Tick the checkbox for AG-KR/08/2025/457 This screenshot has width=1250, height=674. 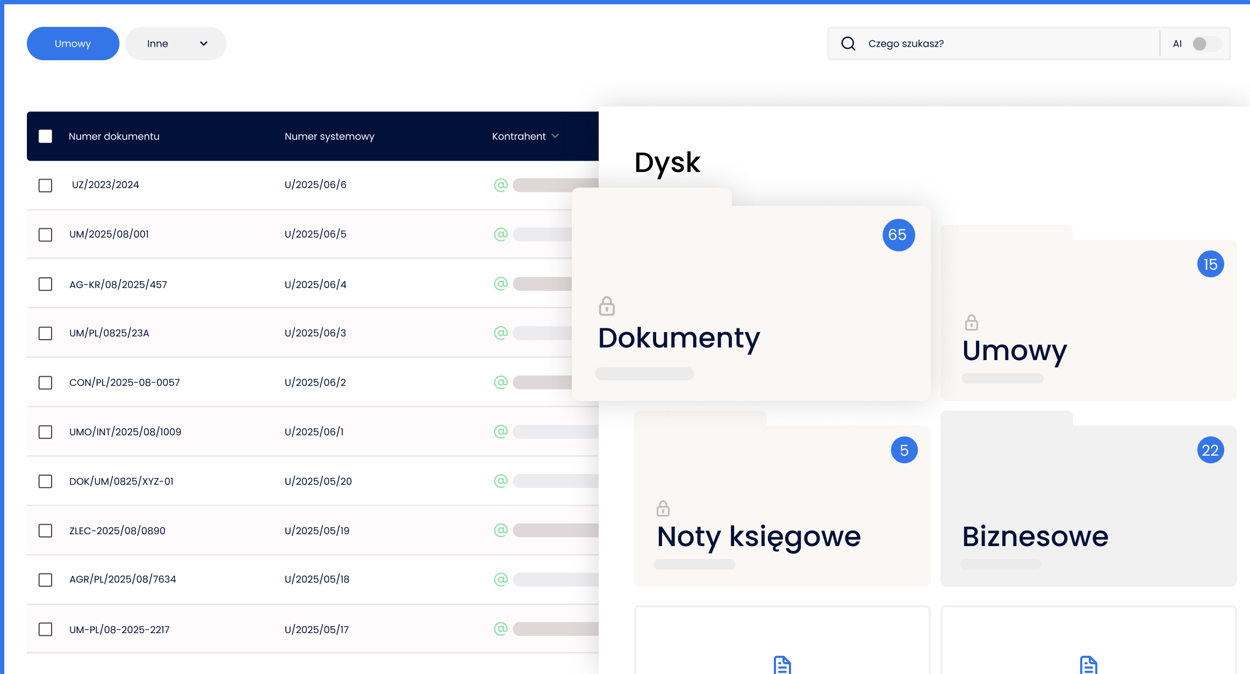[46, 284]
